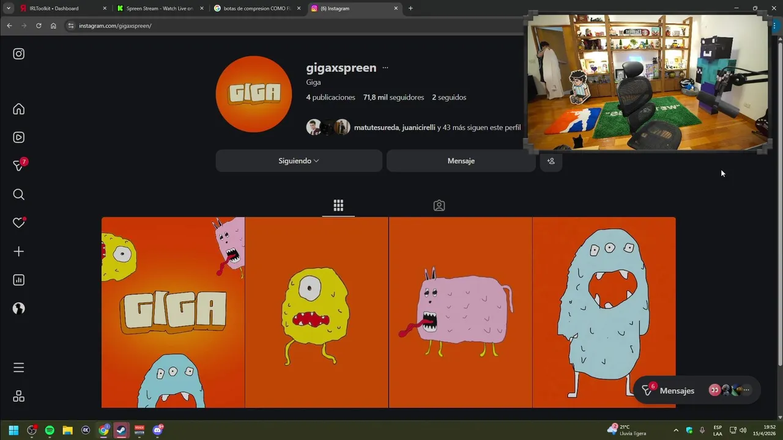Open profile options three dots next to gigaxspreen
Viewport: 783px width, 440px height.
(x=385, y=68)
